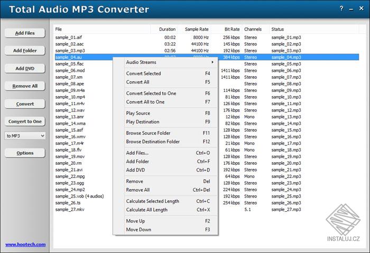Sort by the File column header
This screenshot has height=253, width=370.
click(102, 29)
